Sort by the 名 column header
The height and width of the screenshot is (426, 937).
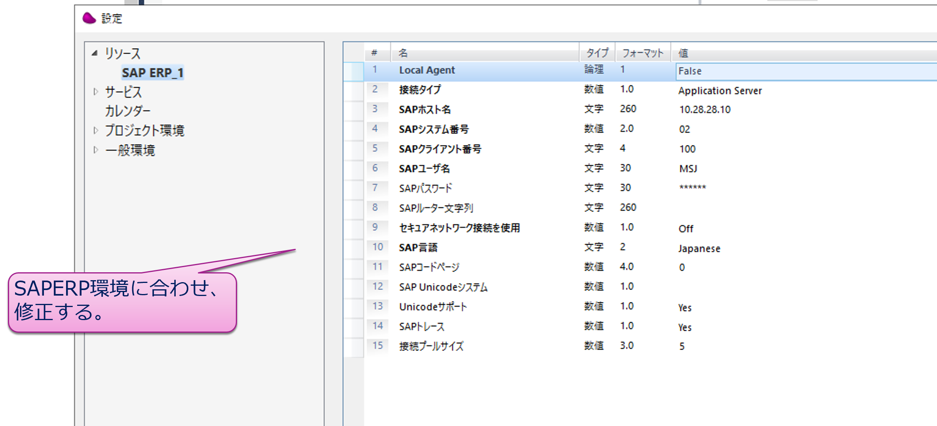click(485, 53)
